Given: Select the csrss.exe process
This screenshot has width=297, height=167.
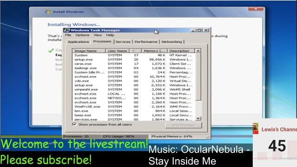Looking at the screenshot, I should [x=134, y=64].
